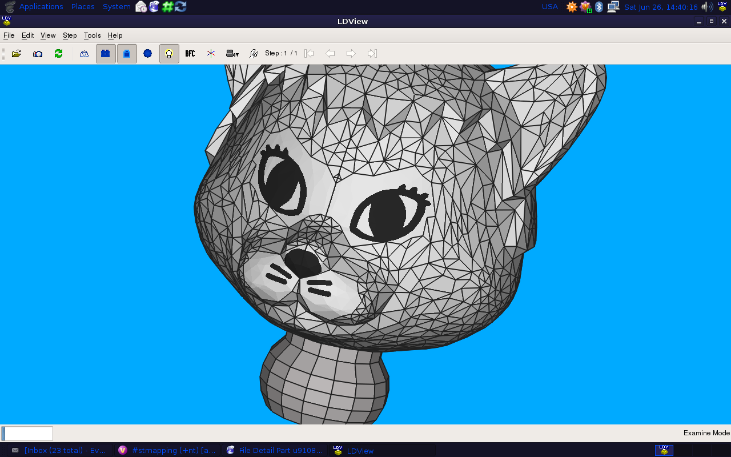Click the wireframe drawing icon
Viewport: 731px width, 457px height.
coord(84,53)
